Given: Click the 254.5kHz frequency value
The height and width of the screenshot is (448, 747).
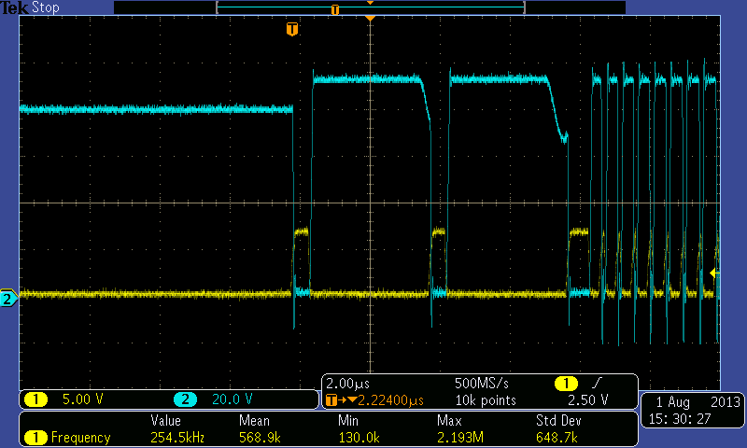Looking at the screenshot, I should pyautogui.click(x=177, y=437).
